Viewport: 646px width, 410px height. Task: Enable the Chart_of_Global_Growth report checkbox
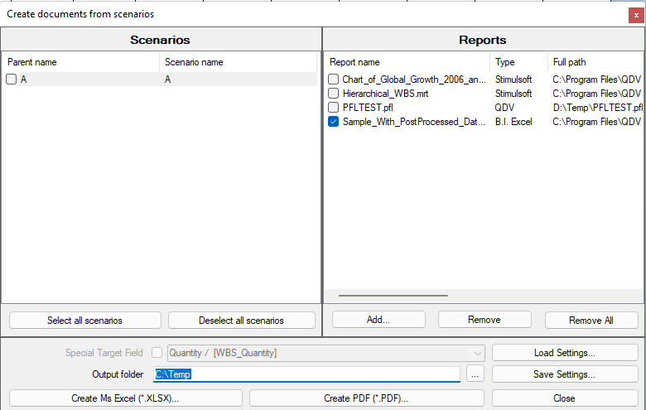[333, 80]
